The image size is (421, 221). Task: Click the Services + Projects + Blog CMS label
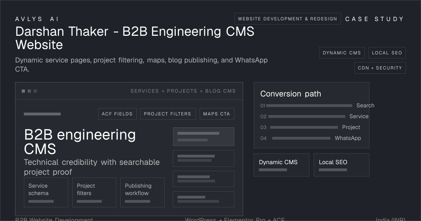183,91
